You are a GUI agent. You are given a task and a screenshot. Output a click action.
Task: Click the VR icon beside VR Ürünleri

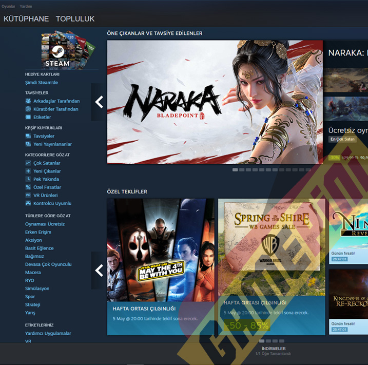(28, 196)
